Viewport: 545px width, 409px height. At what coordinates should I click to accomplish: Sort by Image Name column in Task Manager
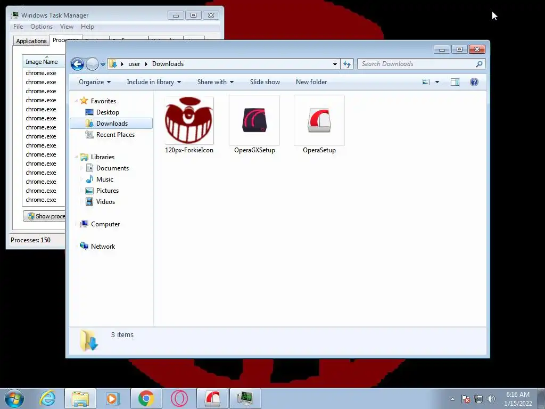43,62
